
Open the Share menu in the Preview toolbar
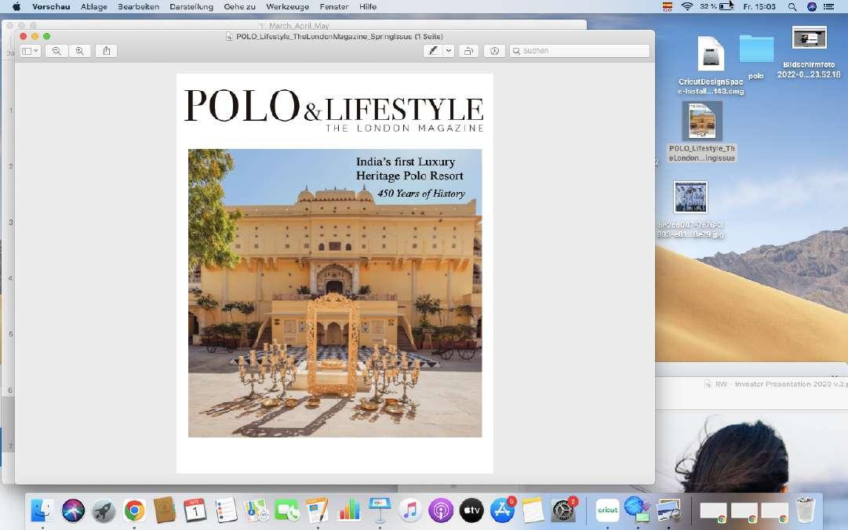click(107, 51)
